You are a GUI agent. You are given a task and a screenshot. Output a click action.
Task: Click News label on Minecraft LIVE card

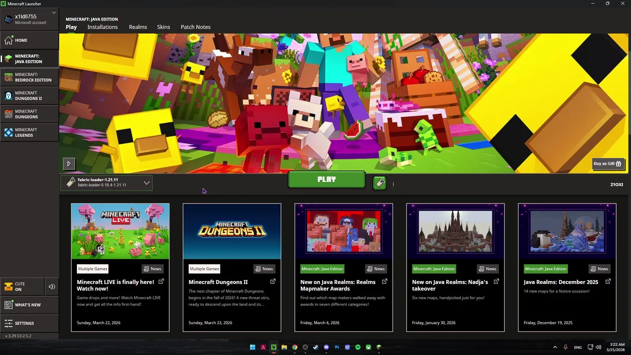(x=152, y=269)
